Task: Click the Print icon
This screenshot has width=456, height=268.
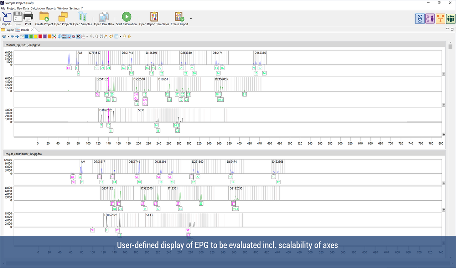Action: pos(28,16)
